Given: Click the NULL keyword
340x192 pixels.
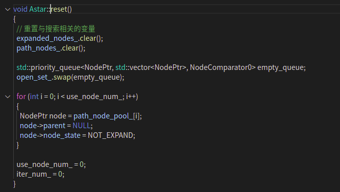Looking at the screenshot, I should (x=82, y=126).
